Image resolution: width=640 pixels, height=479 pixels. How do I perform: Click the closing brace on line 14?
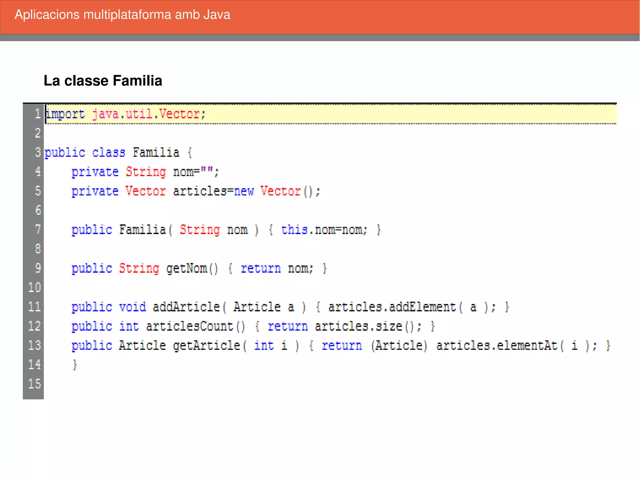coord(75,365)
